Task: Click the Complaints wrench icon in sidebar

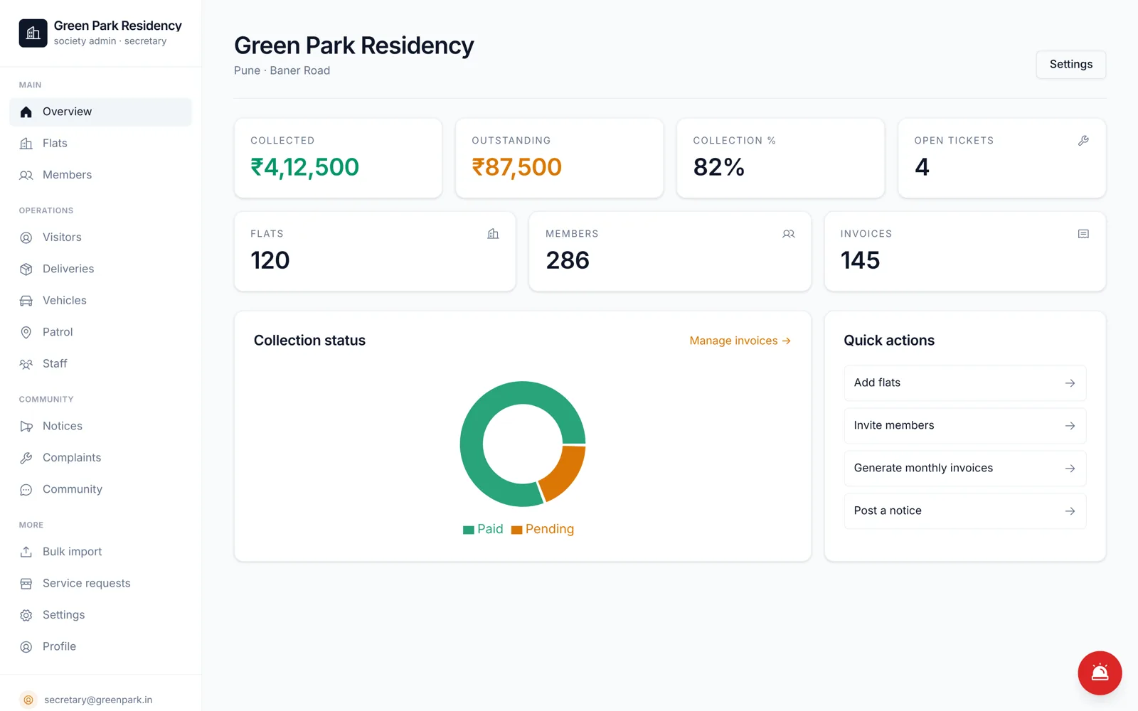Action: click(26, 458)
